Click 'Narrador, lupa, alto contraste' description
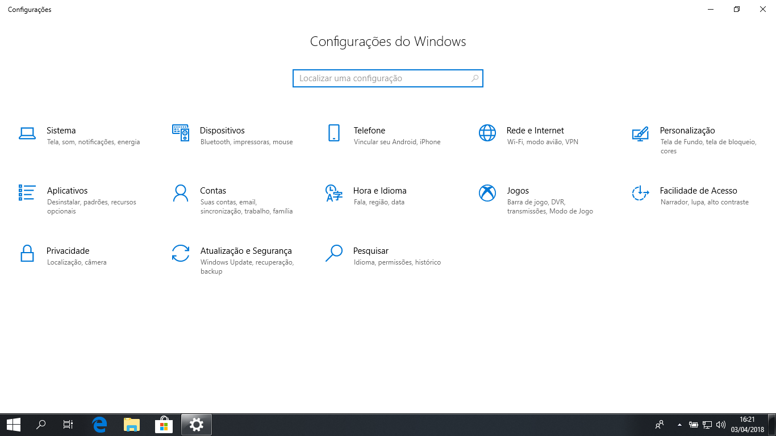The width and height of the screenshot is (776, 436). coord(704,202)
